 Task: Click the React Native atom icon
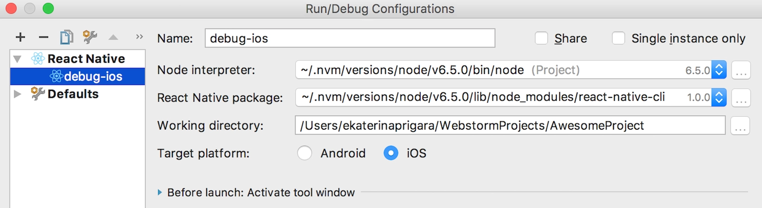[38, 58]
